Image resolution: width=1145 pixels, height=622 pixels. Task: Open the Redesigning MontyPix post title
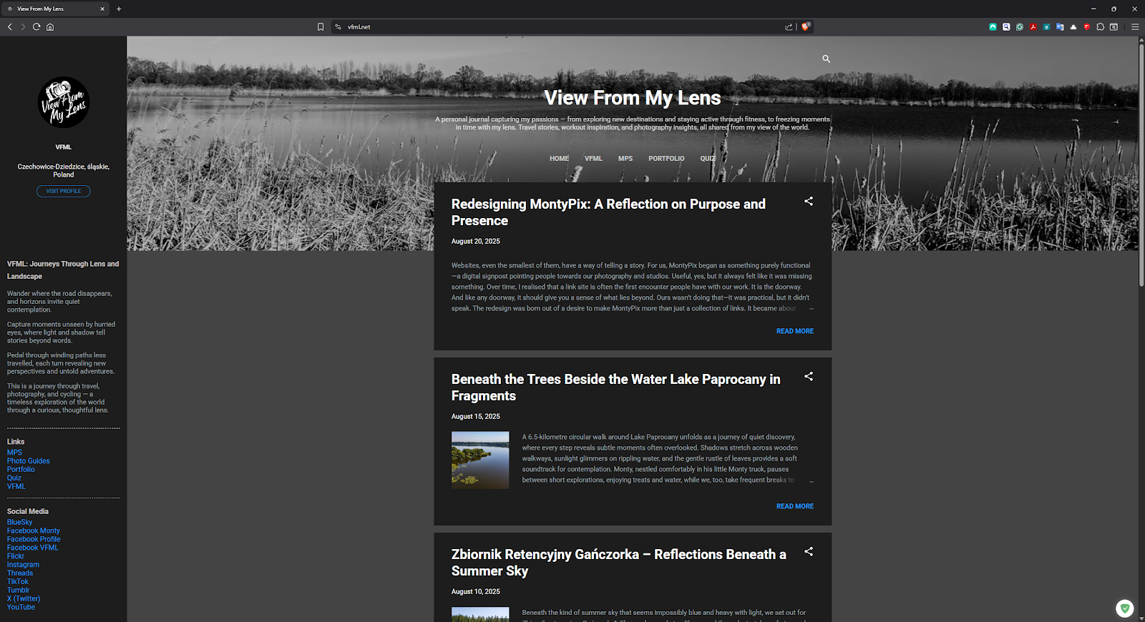point(608,212)
